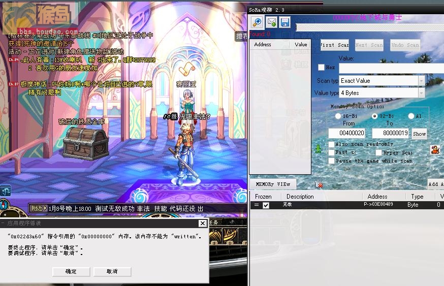Image resolution: width=444 pixels, height=286 pixels.
Task: Click the Show button
Action: pos(419,134)
